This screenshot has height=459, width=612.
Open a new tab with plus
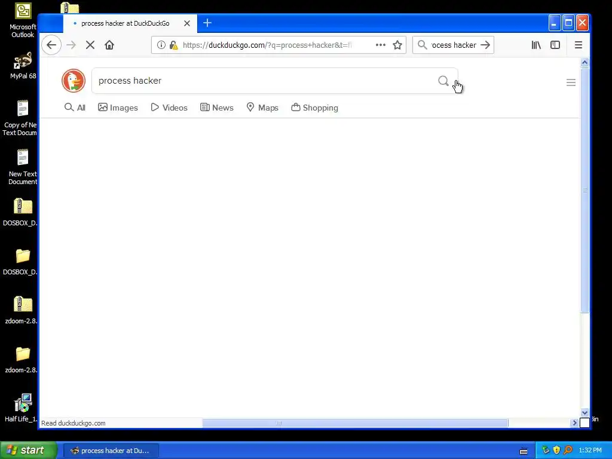tap(207, 23)
